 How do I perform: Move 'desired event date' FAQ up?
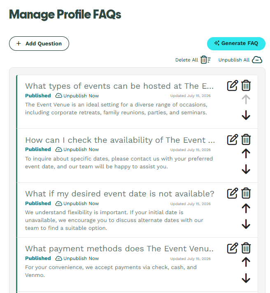pos(246,208)
